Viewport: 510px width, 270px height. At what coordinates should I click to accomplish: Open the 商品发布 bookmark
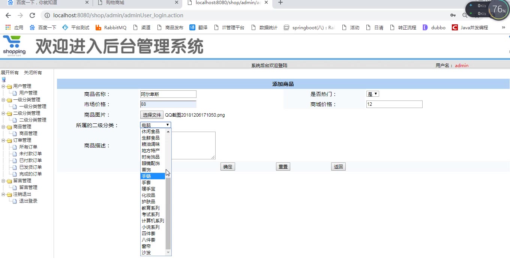170,27
